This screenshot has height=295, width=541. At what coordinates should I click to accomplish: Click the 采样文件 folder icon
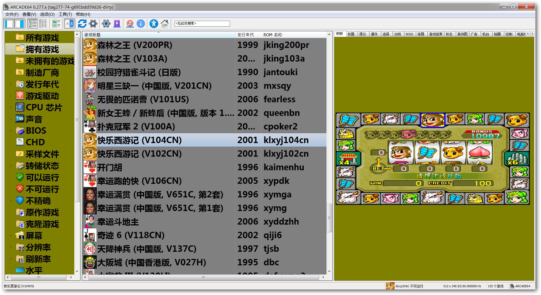20,154
